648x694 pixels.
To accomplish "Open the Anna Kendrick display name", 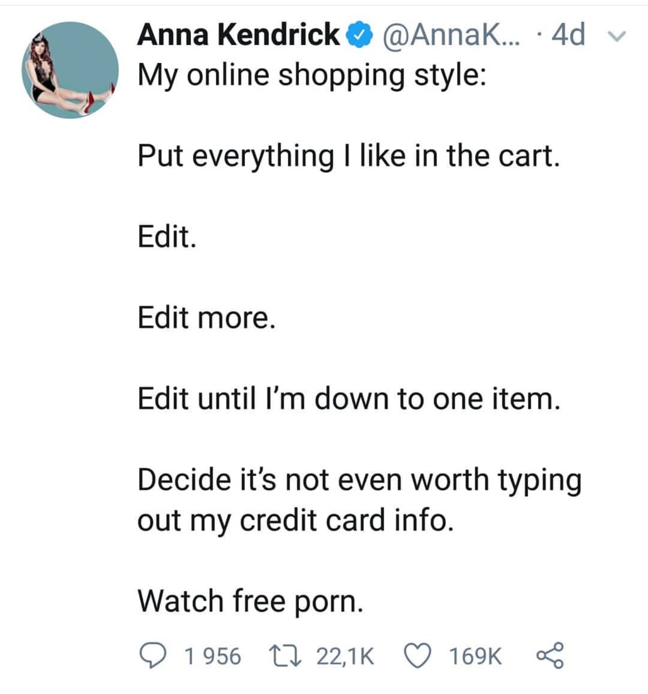I will [238, 34].
